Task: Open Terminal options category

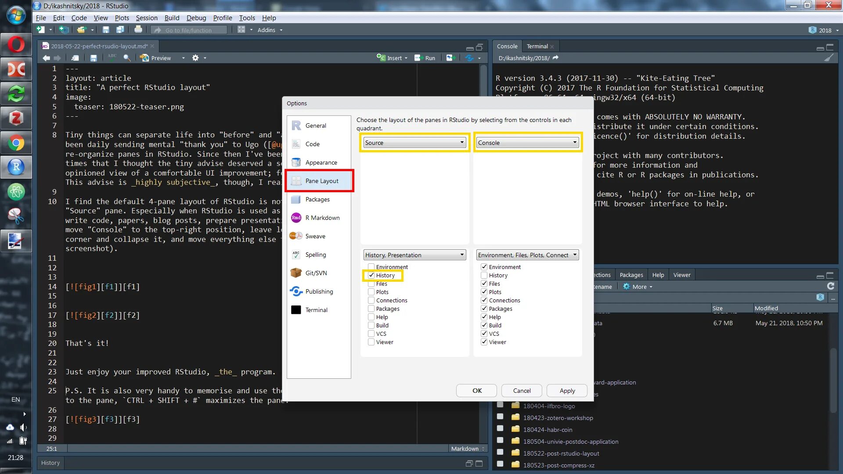Action: [319, 310]
